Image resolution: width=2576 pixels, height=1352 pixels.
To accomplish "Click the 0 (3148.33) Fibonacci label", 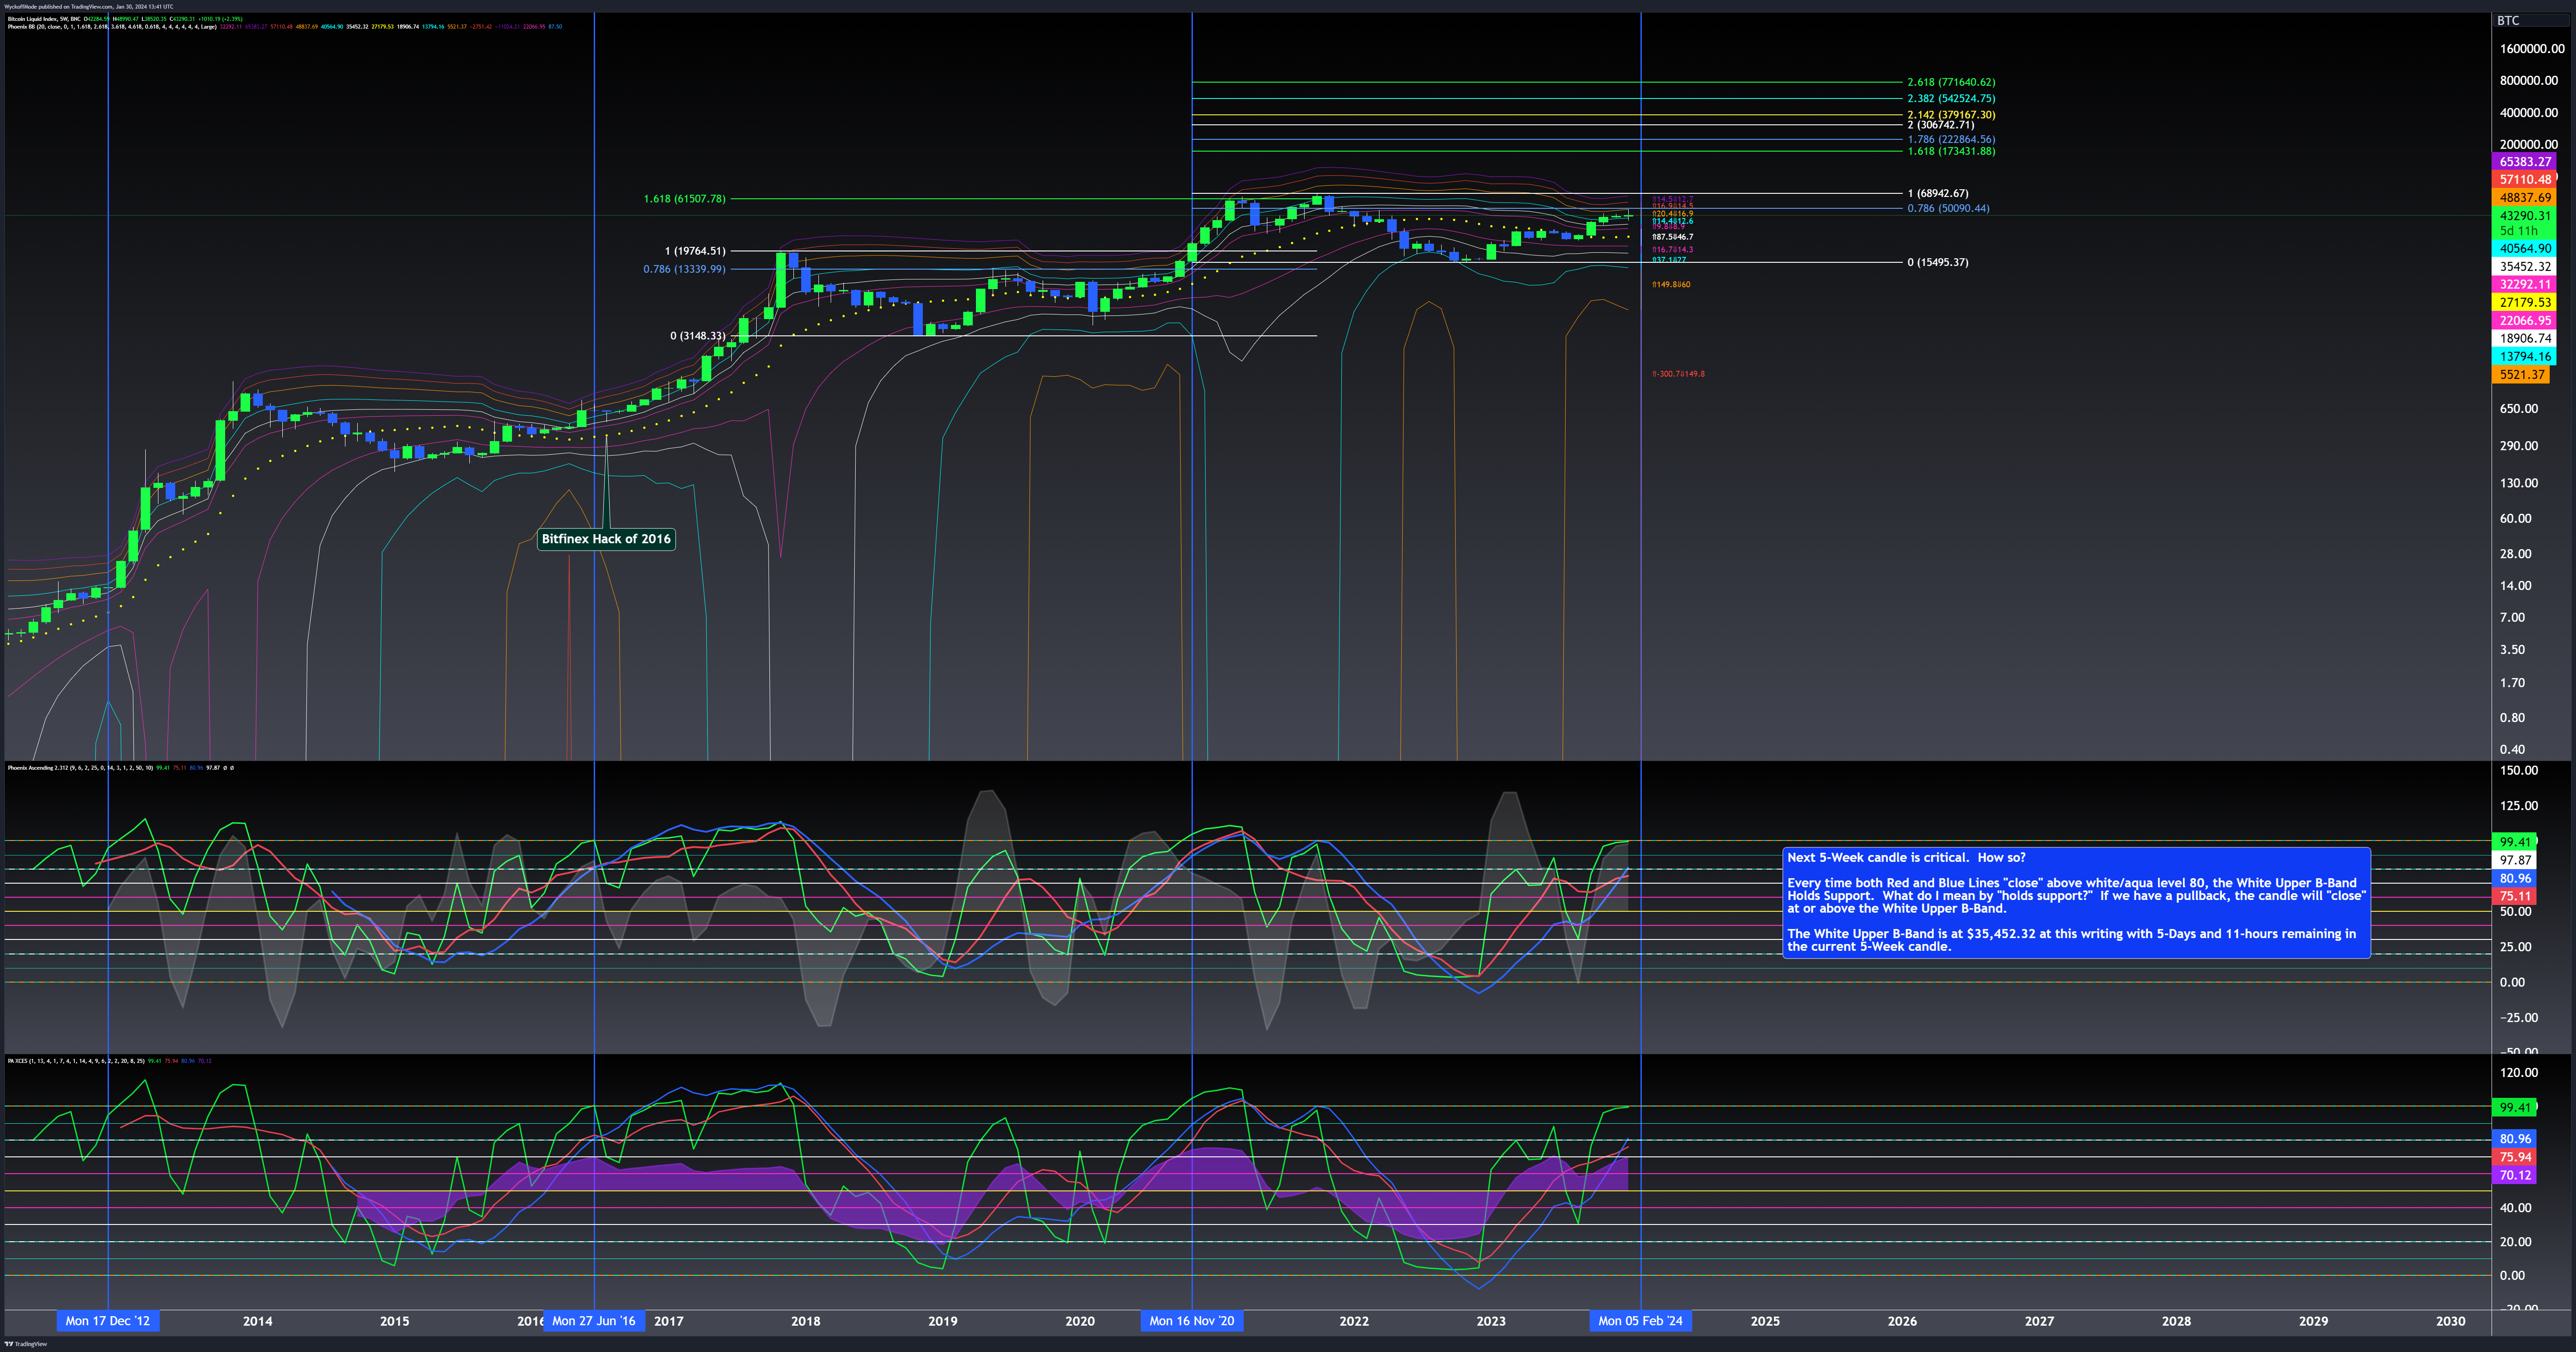I will 698,336.
